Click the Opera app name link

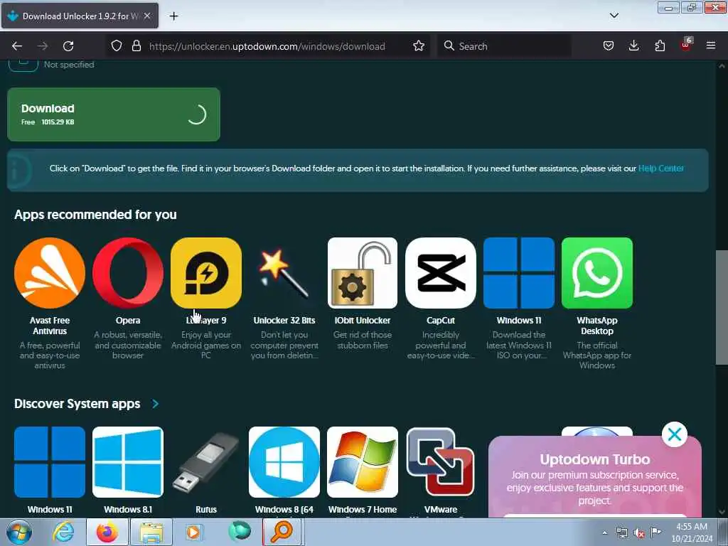128,321
